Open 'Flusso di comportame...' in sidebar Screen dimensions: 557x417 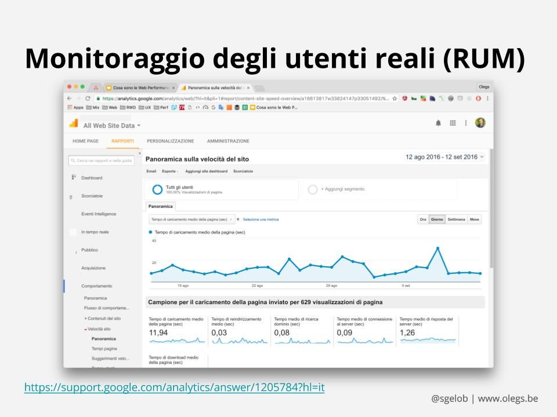[107, 308]
